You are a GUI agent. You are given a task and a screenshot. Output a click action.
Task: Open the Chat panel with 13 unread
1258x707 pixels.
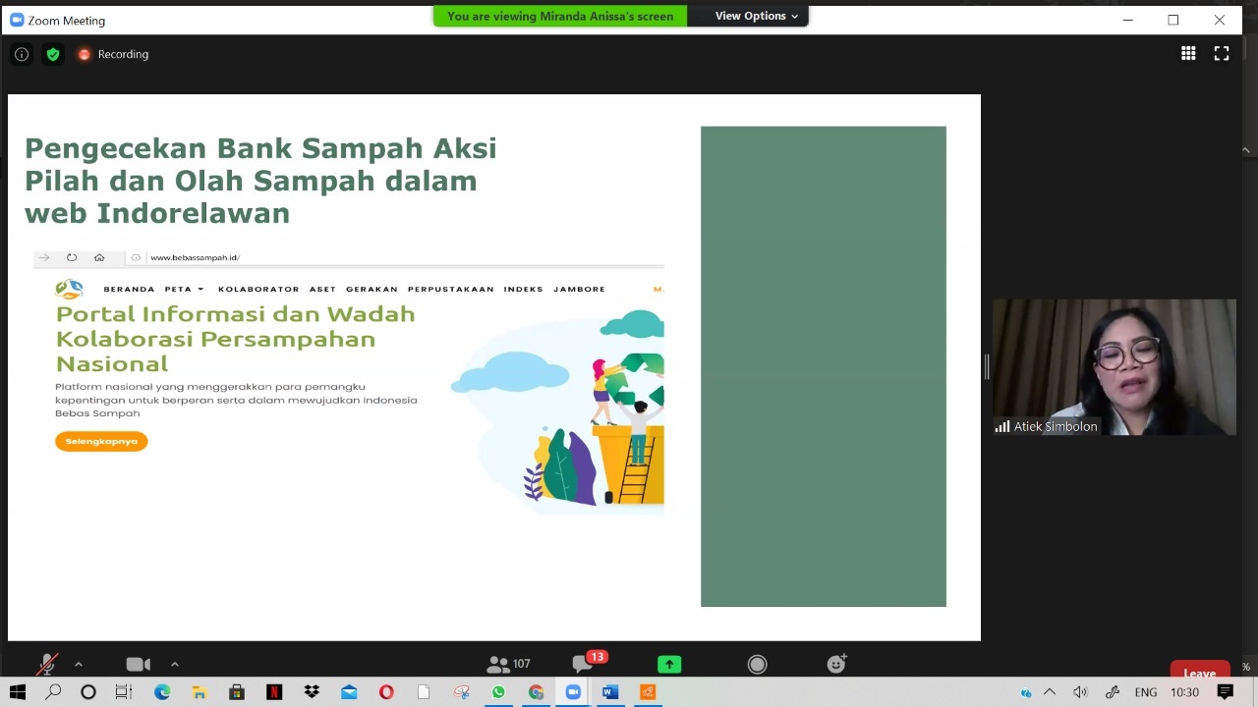pos(584,665)
